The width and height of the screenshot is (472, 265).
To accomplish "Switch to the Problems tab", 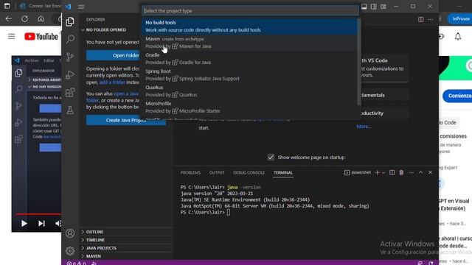I will tap(190, 173).
